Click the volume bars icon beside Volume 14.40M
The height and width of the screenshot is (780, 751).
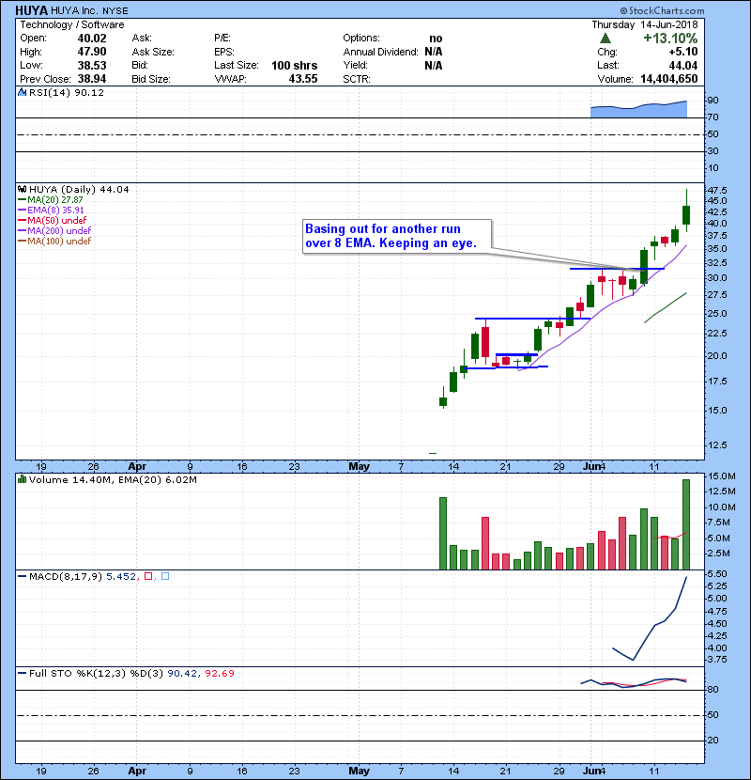tap(22, 479)
